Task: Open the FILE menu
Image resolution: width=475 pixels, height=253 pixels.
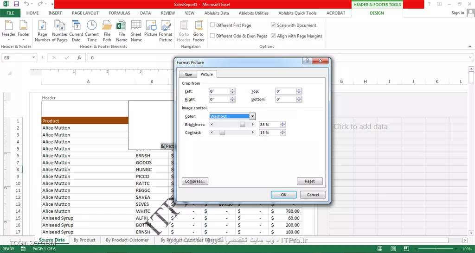Action: [10, 13]
